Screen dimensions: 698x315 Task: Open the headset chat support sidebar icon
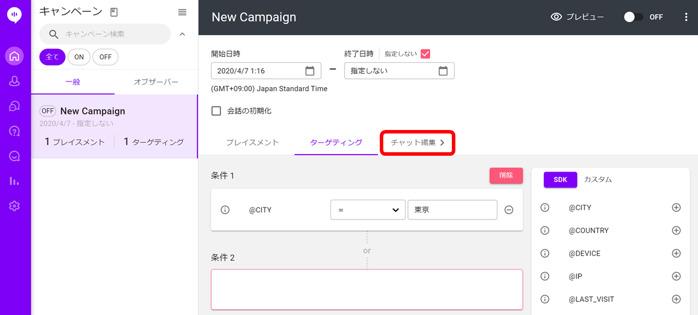point(15,106)
